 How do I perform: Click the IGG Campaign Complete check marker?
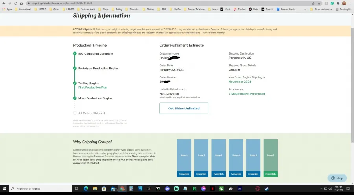[x=75, y=53]
